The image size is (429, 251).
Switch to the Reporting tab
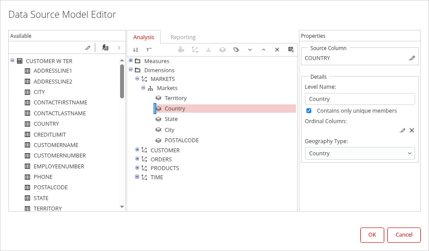[183, 37]
